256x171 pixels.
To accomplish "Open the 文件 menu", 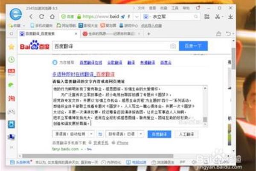I will (x=141, y=8).
